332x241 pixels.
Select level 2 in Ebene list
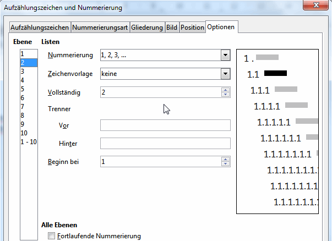(29, 63)
